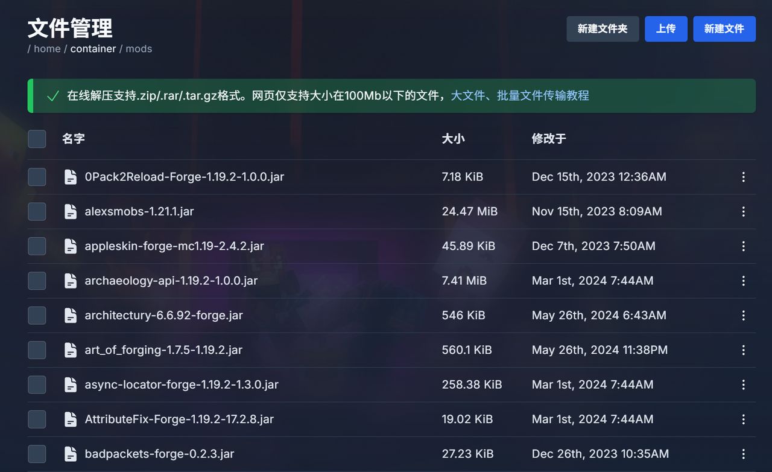This screenshot has height=472, width=772.
Task: Open more actions for AttributeFix-Forge jar
Action: 743,419
